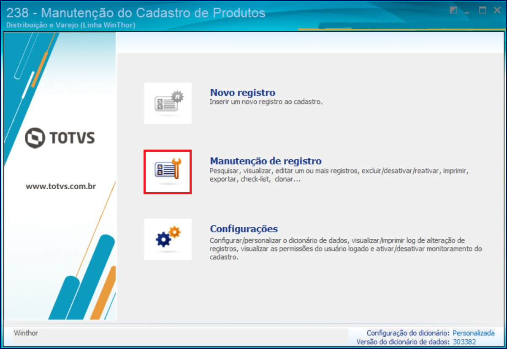Click 'Versão do dicionário de dados:' label
This screenshot has height=349, width=507.
403,341
